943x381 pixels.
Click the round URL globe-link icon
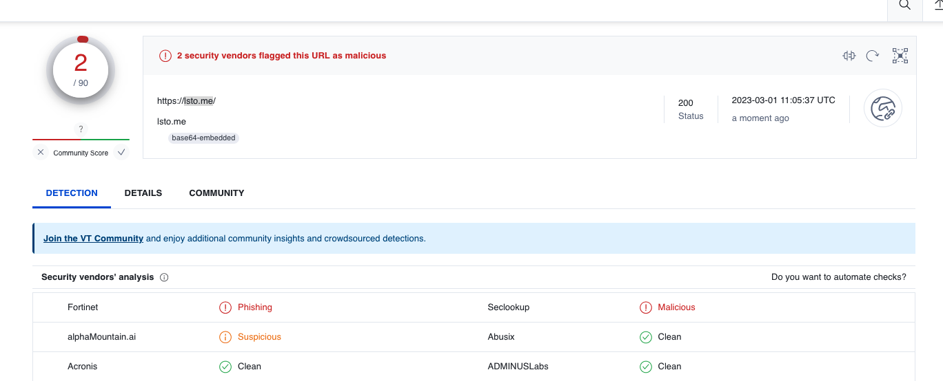882,109
